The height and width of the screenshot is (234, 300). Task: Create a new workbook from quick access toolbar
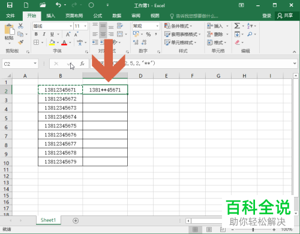click(x=26, y=5)
